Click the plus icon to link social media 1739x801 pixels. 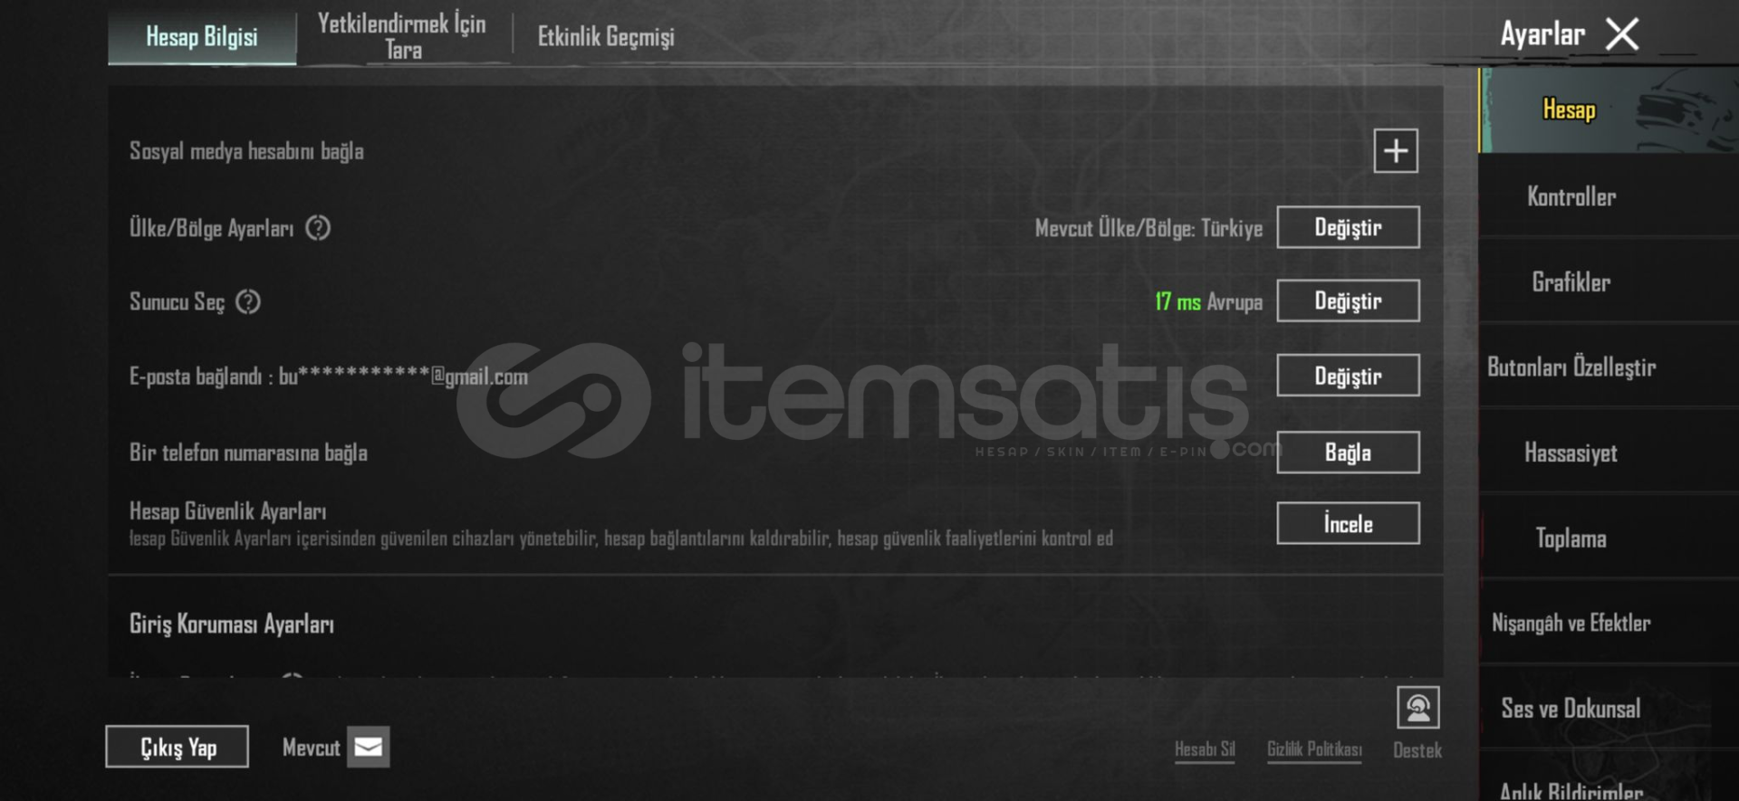1395,150
